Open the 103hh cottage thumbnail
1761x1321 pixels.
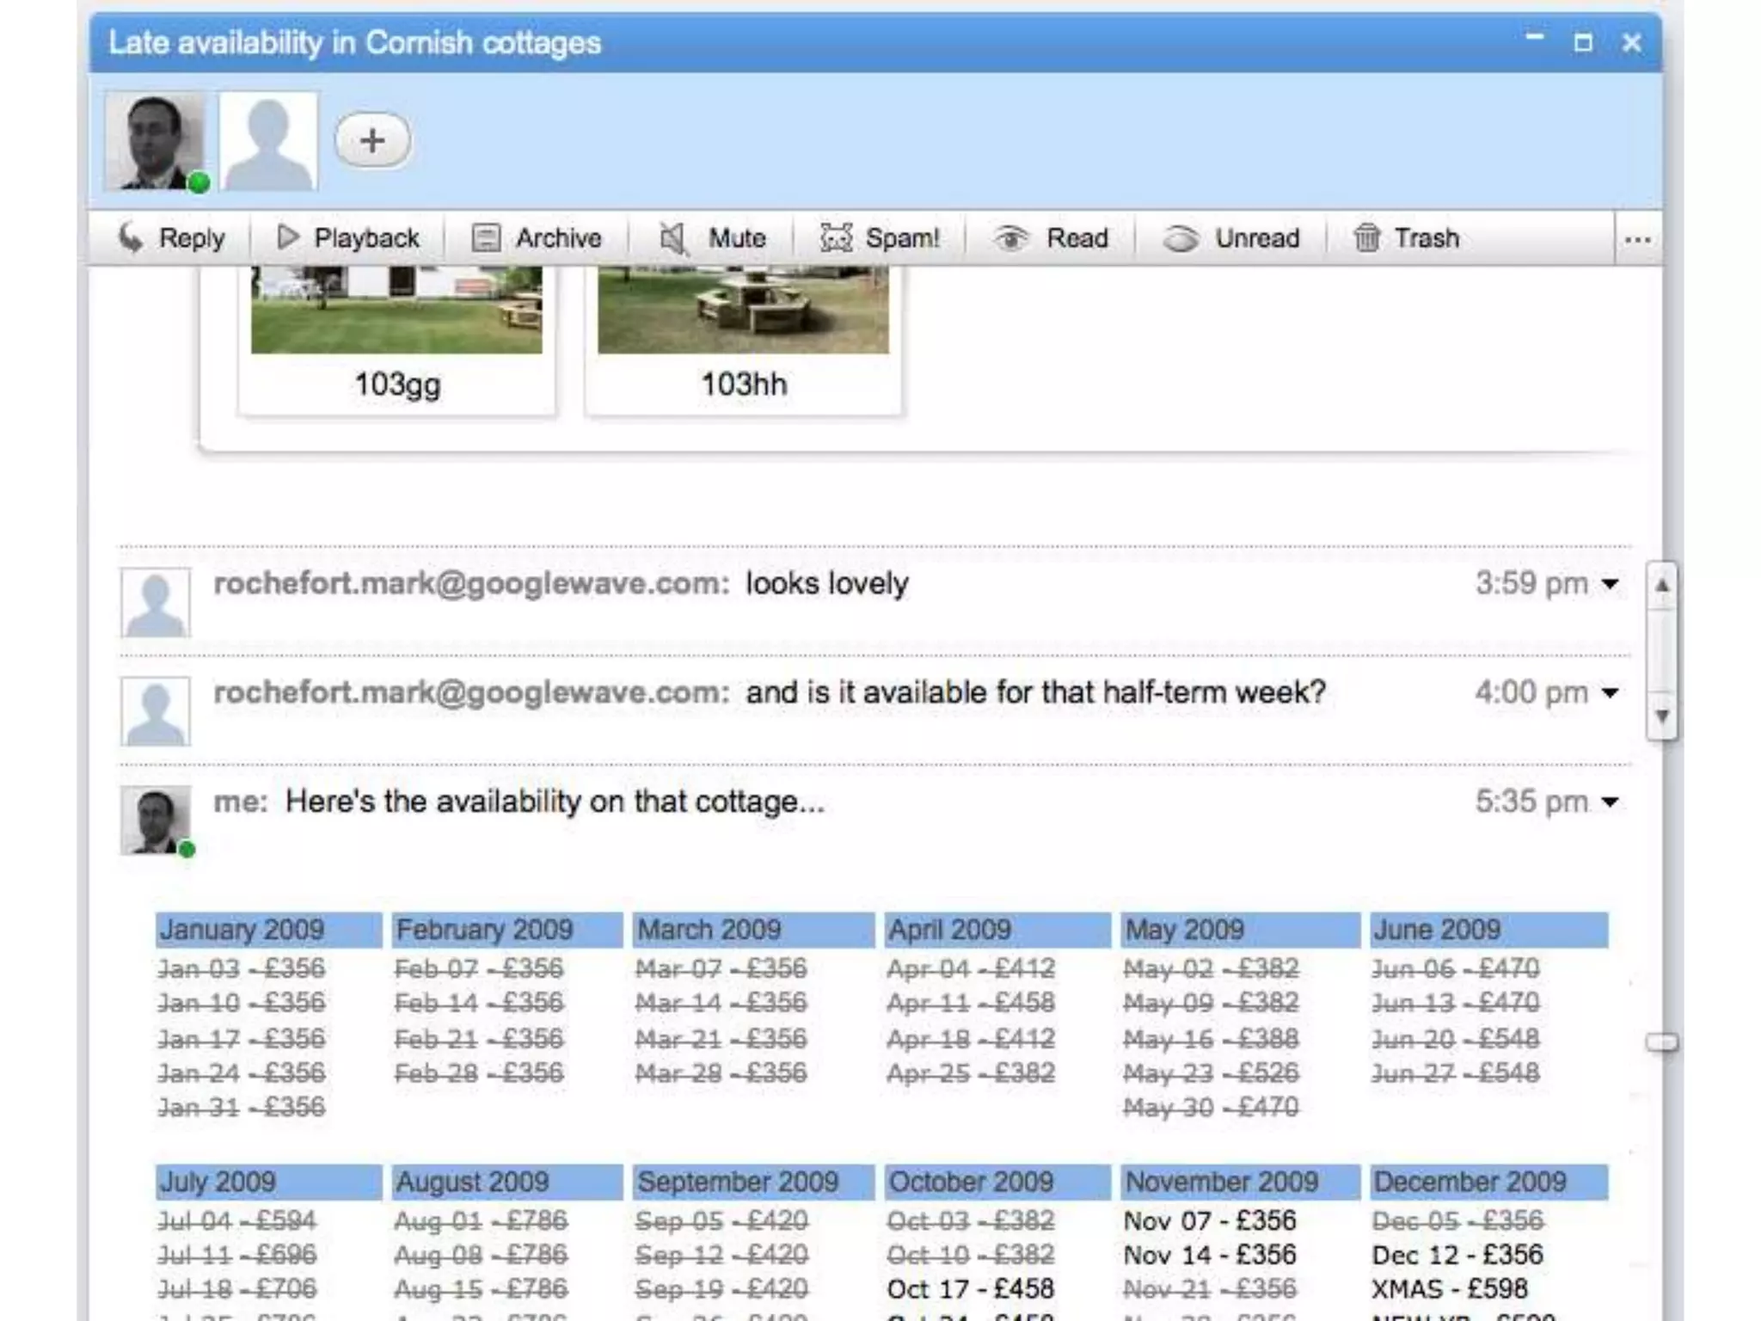pyautogui.click(x=744, y=310)
